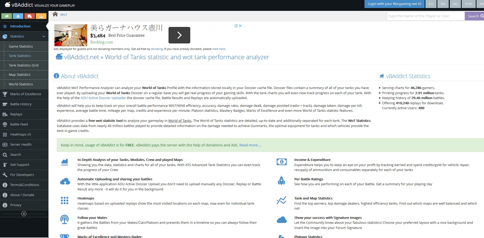This screenshot has height=238, width=484.
Task: Collapse the sidebar with the double-chevron toggle
Action: (x=24, y=214)
